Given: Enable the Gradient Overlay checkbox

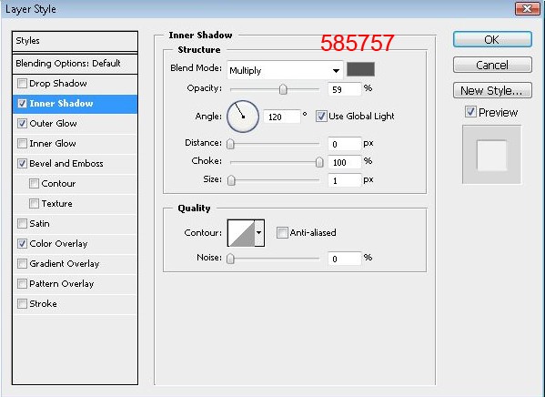Looking at the screenshot, I should 22,263.
